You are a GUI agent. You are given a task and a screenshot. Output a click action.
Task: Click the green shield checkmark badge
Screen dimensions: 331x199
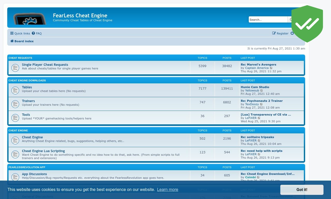(x=307, y=24)
